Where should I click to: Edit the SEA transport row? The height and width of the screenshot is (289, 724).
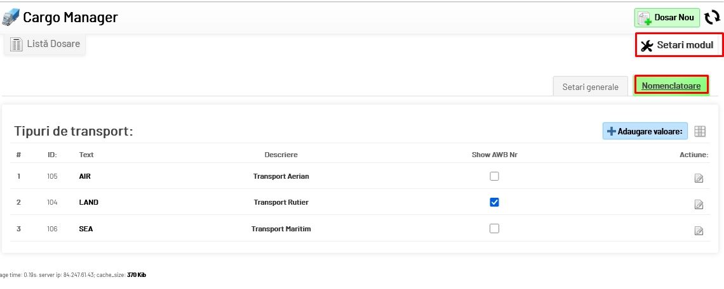click(699, 230)
